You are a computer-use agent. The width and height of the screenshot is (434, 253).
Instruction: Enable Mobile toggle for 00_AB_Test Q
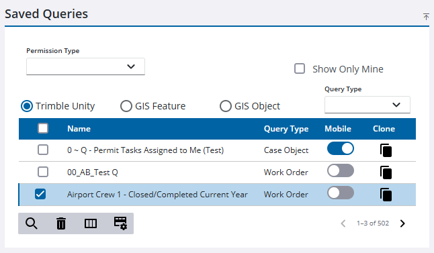[x=341, y=170]
